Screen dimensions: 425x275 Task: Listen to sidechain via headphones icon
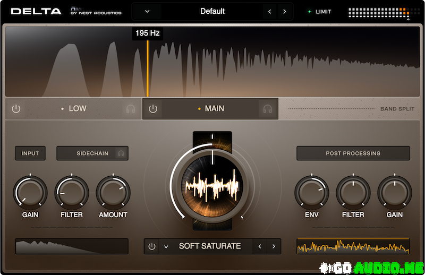pos(121,153)
